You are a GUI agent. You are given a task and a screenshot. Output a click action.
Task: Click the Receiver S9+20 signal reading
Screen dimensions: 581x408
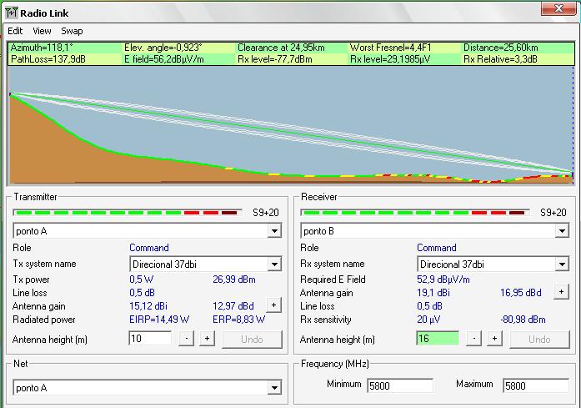point(553,213)
